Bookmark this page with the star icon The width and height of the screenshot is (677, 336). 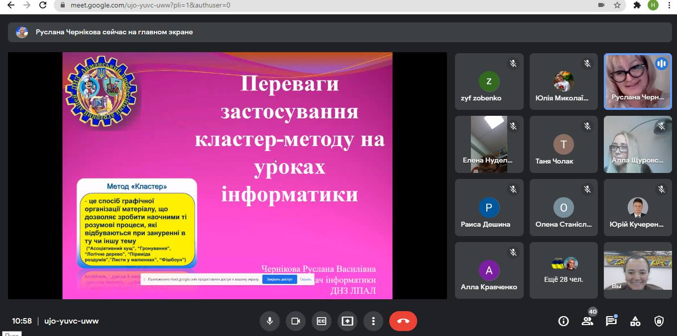click(x=617, y=5)
